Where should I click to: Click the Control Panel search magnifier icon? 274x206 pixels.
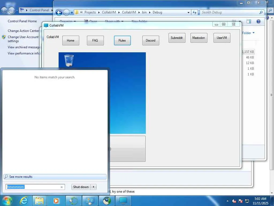(x=270, y=10)
